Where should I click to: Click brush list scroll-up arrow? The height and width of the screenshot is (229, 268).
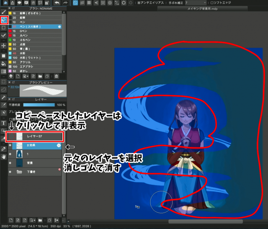64,12
